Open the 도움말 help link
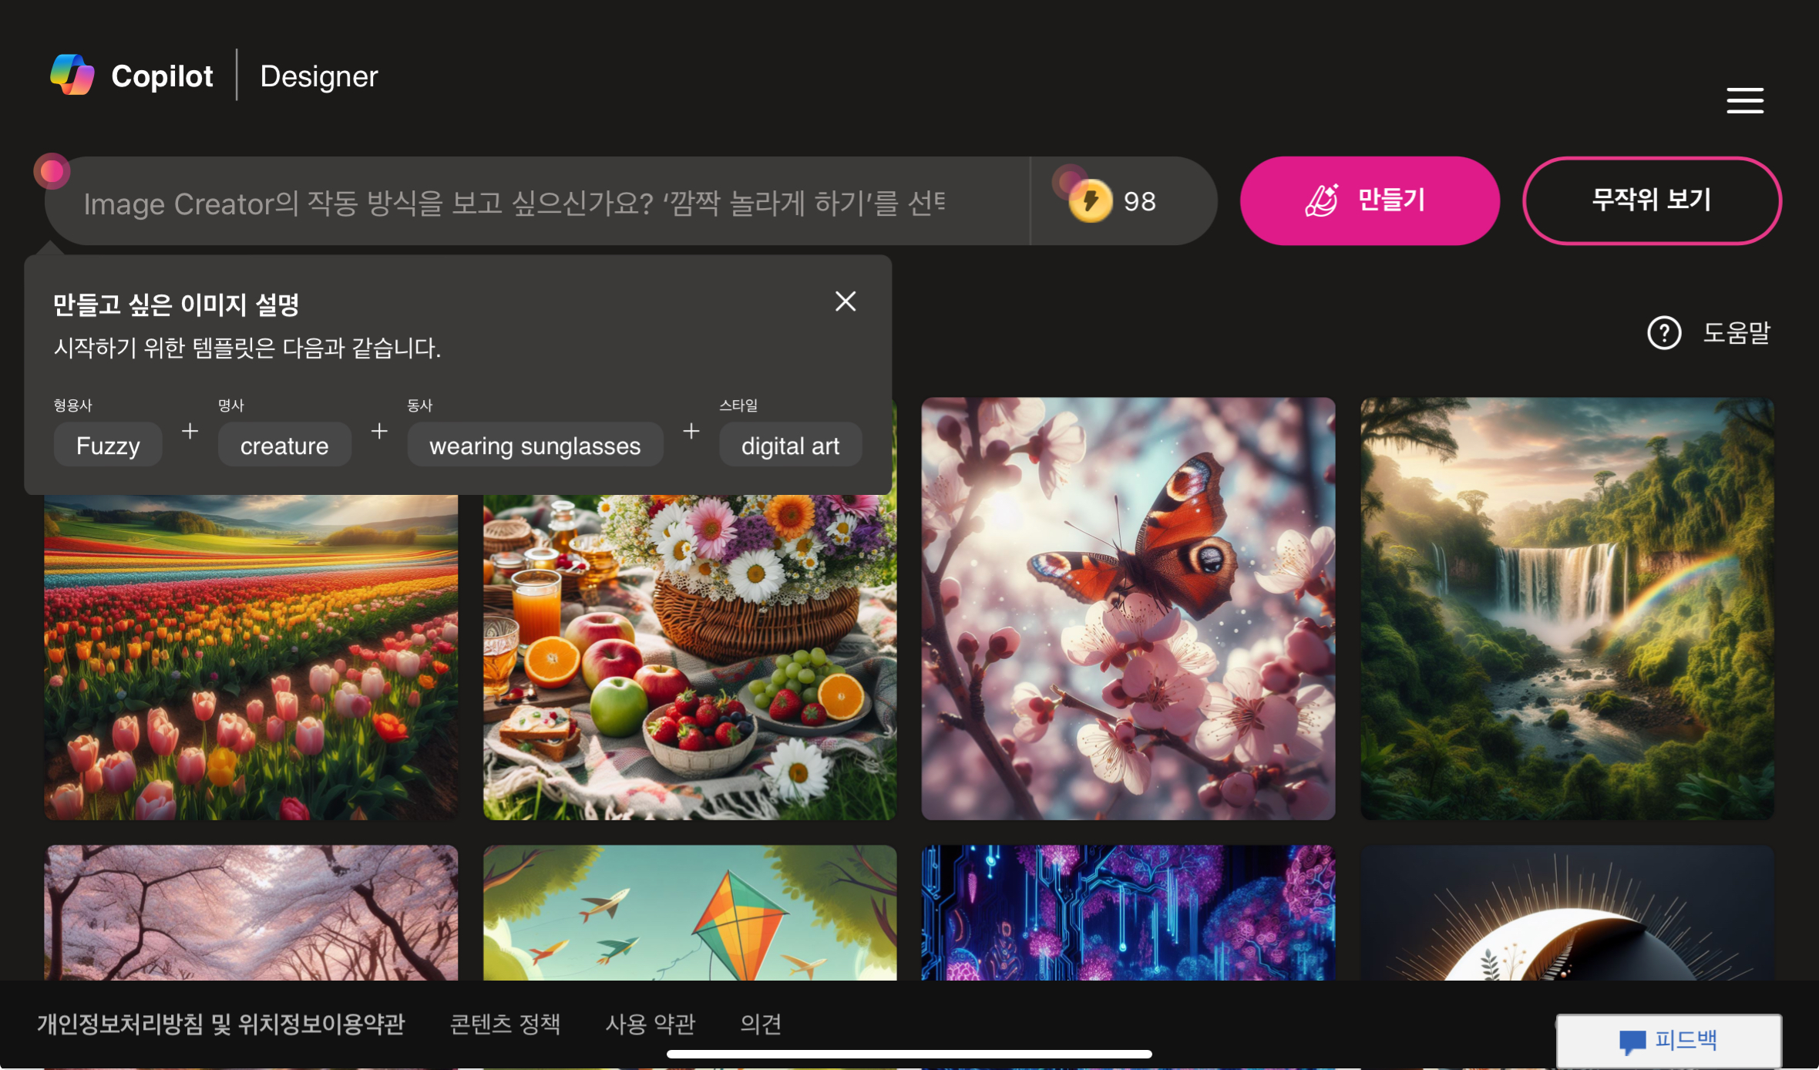This screenshot has height=1070, width=1819. tap(1736, 333)
